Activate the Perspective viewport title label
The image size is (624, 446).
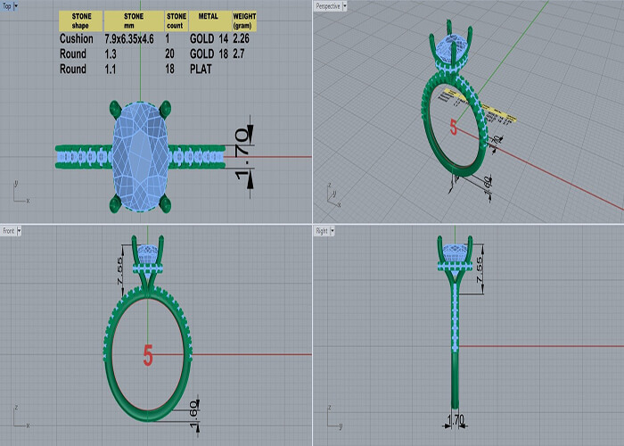(x=328, y=6)
